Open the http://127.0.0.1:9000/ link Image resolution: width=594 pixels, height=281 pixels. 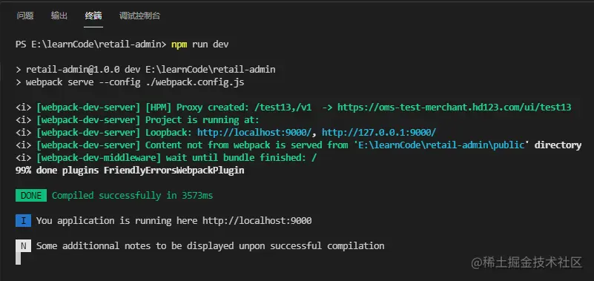coord(379,132)
